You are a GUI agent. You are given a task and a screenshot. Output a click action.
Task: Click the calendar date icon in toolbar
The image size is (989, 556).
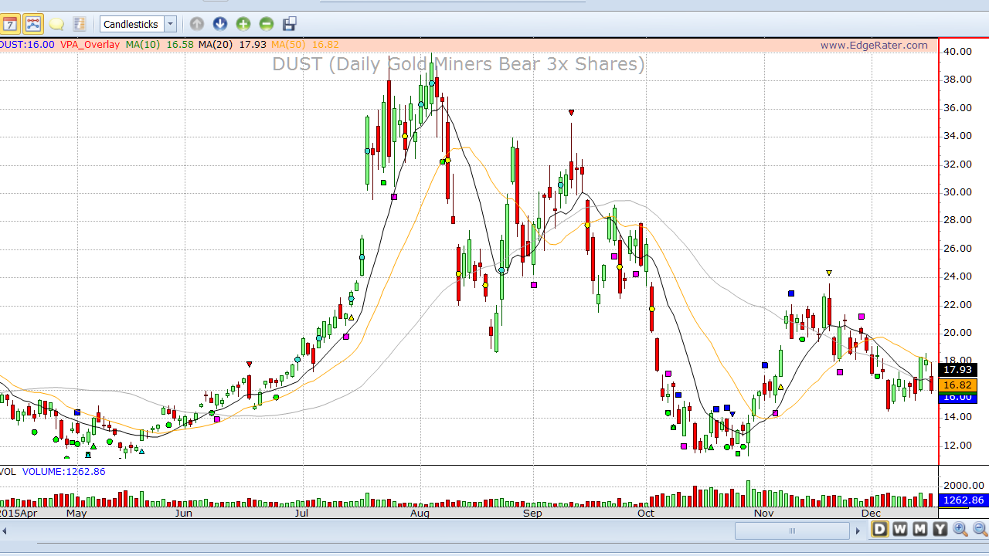coord(10,24)
